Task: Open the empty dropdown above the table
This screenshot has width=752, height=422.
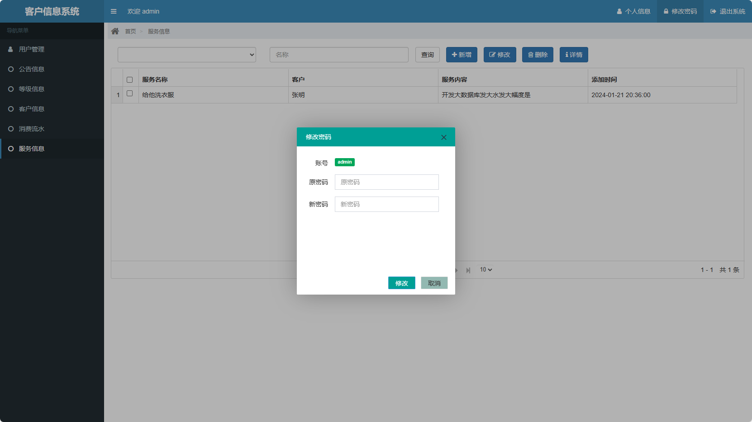Action: pos(186,54)
